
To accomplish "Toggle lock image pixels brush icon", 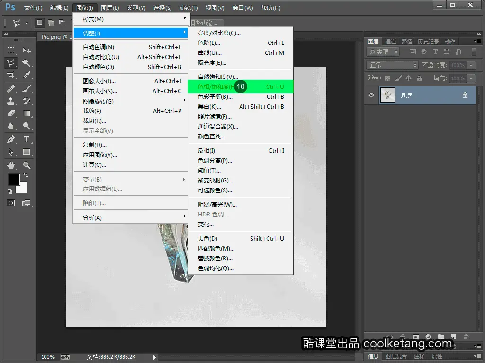I will pyautogui.click(x=398, y=78).
